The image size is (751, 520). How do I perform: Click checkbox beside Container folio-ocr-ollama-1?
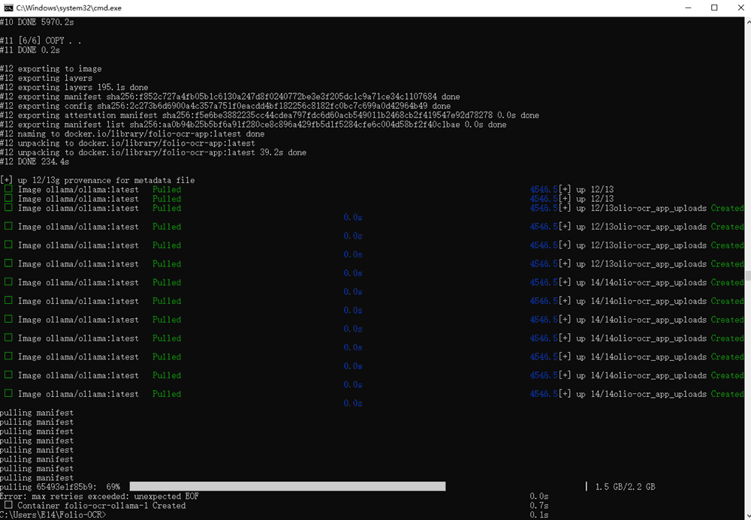[x=8, y=506]
